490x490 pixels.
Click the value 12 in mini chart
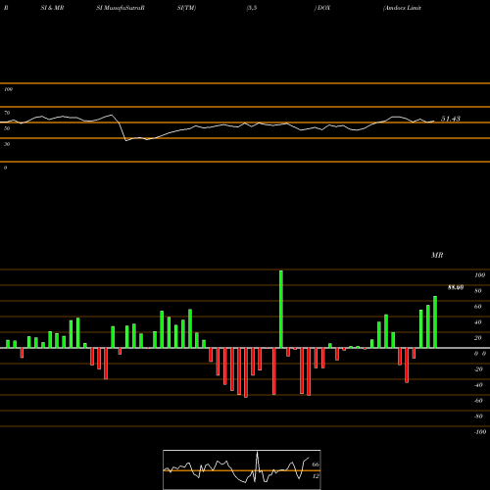tap(316, 476)
